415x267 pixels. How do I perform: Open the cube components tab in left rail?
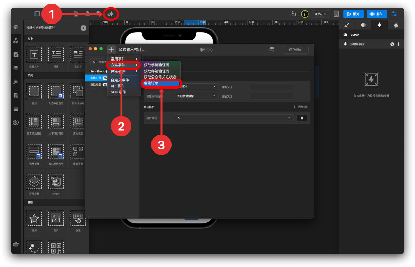[16, 27]
